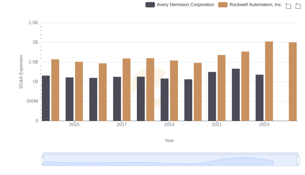Click the 1.5B y-axis label
The image size is (305, 175).
[x=33, y=62]
